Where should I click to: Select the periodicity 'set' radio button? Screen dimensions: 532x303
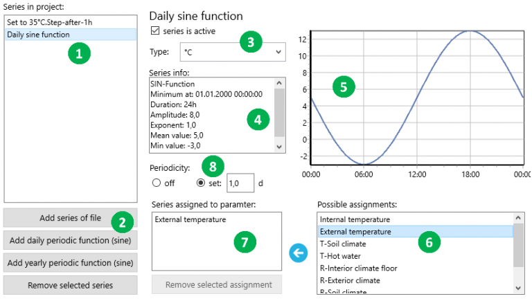202,183
